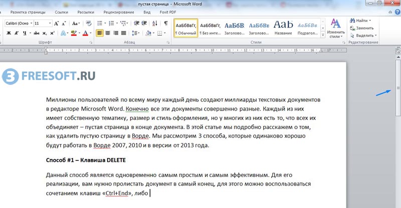The image size is (401, 208).
Task: Clear formatting with the eraser icon
Action: tap(89, 23)
